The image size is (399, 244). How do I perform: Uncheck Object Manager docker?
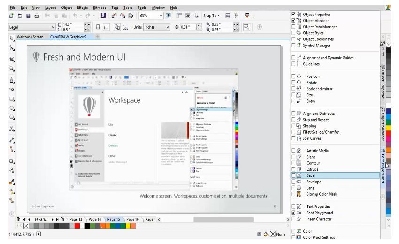(293, 20)
